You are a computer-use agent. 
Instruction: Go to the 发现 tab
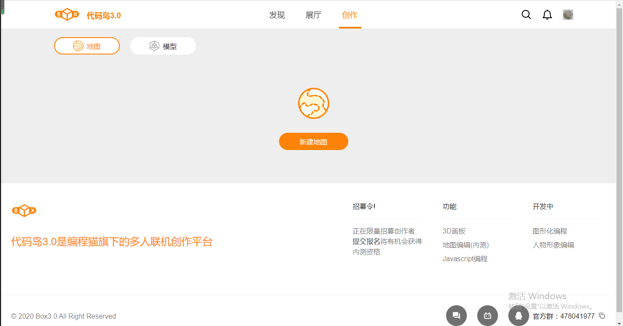[277, 15]
